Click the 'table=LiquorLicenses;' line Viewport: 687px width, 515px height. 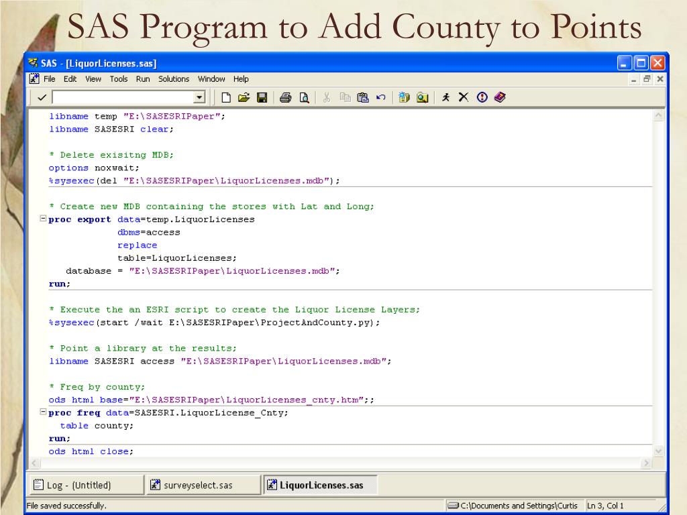[177, 258]
